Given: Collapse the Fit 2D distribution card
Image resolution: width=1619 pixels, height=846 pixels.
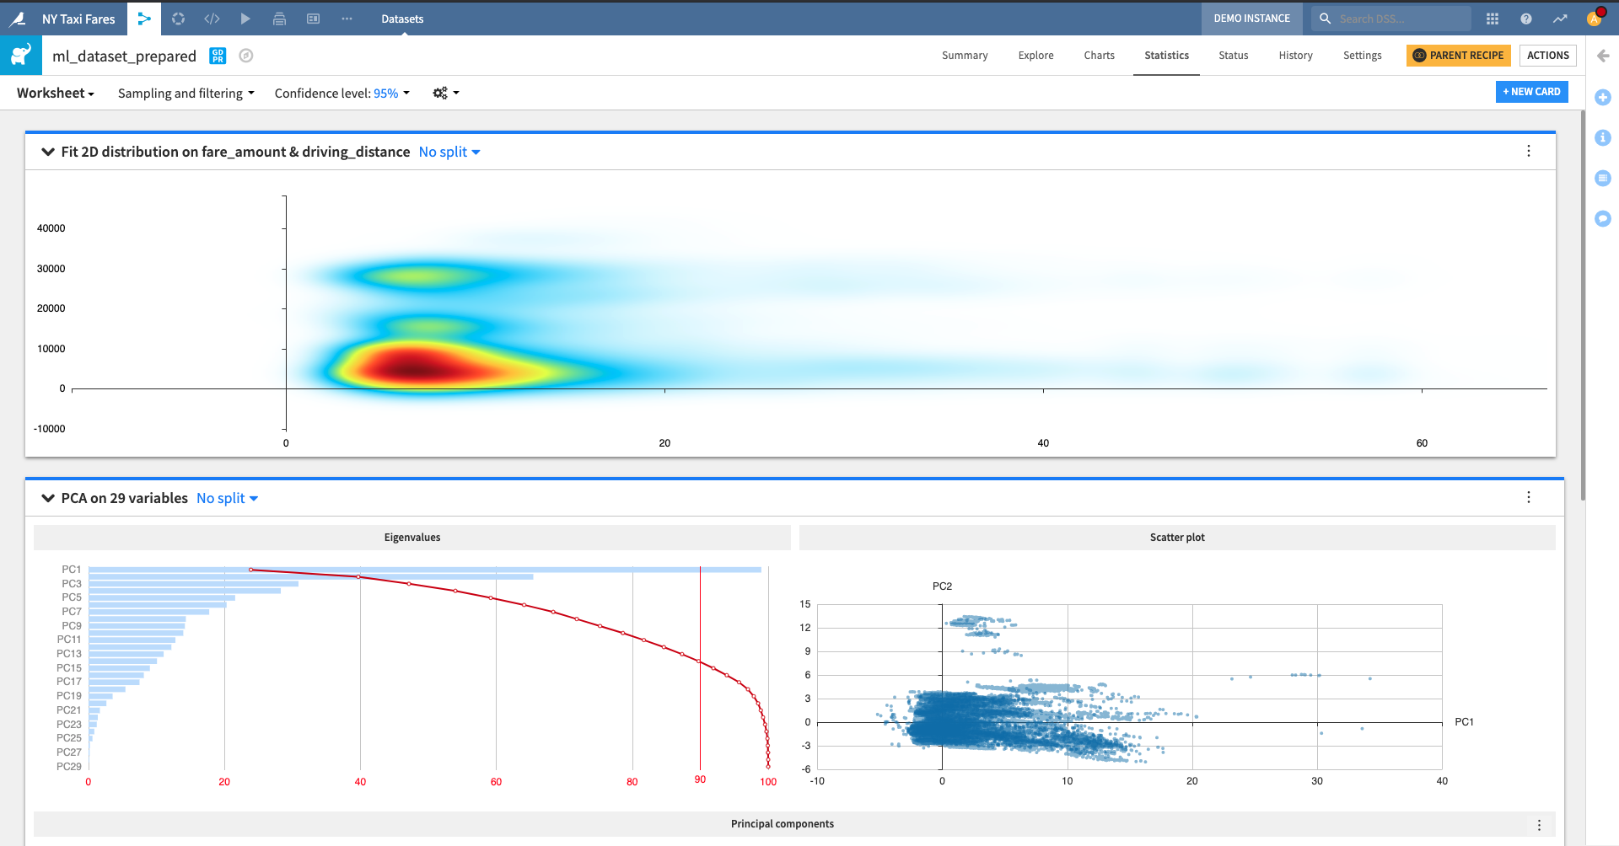Looking at the screenshot, I should (48, 152).
